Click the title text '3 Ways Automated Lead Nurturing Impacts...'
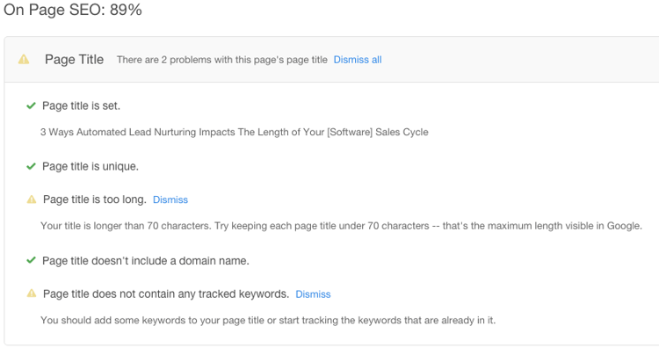 [x=235, y=132]
